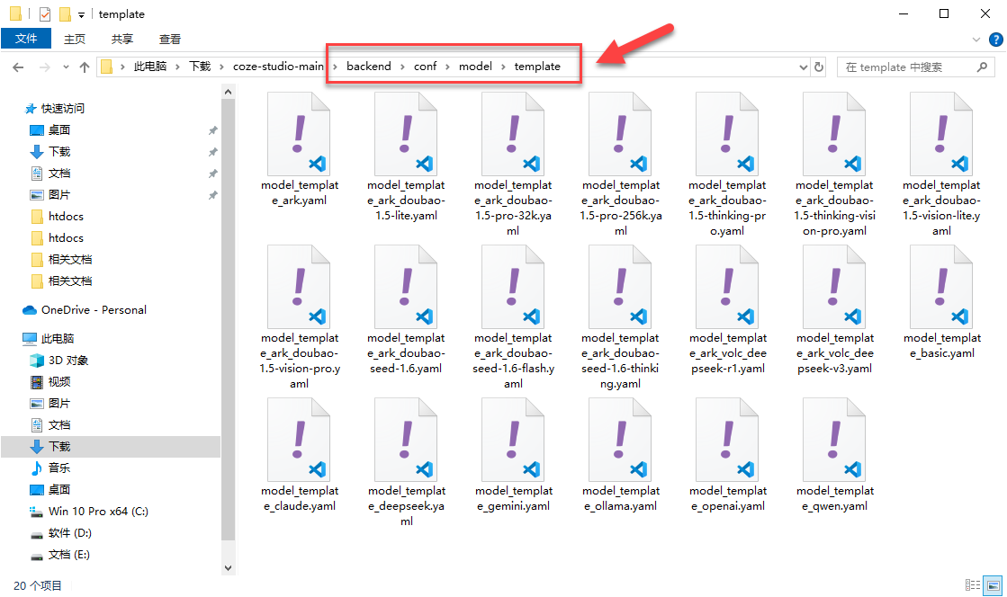Image resolution: width=1007 pixels, height=597 pixels.
Task: Click the conf breadcrumb in address bar
Action: (x=425, y=67)
